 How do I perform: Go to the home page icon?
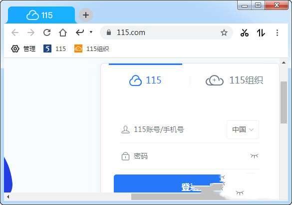pyautogui.click(x=63, y=32)
